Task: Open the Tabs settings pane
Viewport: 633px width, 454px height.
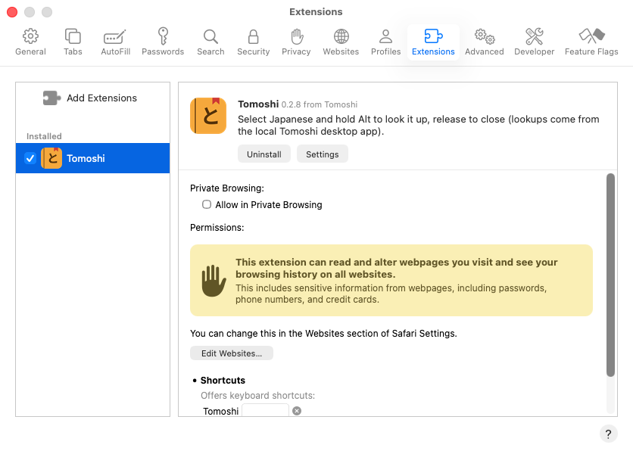Action: 73,42
